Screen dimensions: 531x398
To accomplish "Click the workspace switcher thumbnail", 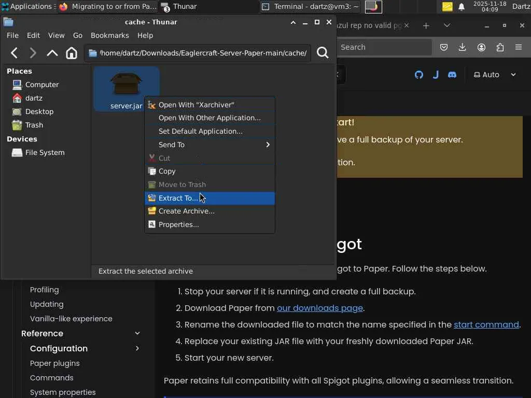I will (x=373, y=7).
